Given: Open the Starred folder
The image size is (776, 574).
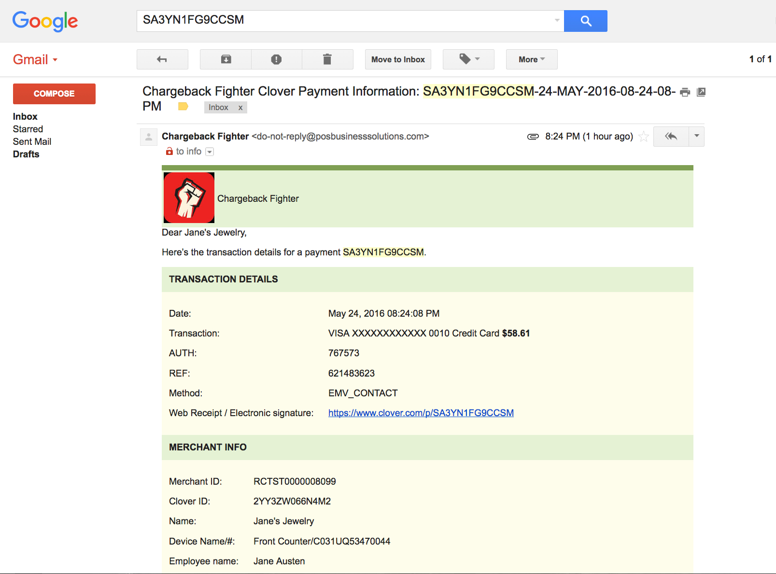Looking at the screenshot, I should [x=28, y=129].
